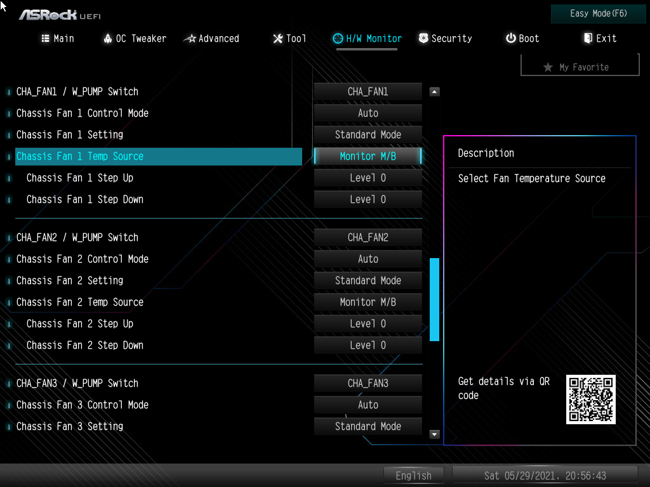Screen dimensions: 650x487
Task: Open the Exit menu
Action: tap(599, 38)
